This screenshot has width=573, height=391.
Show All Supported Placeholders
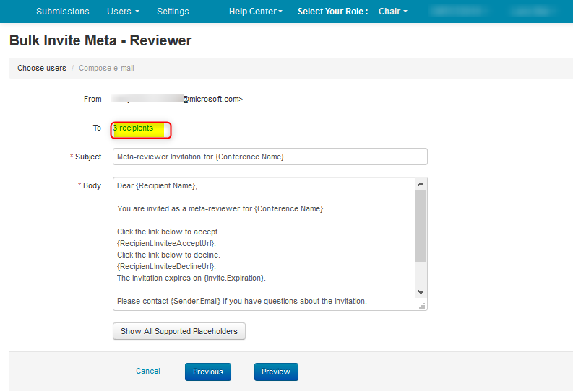tap(179, 331)
